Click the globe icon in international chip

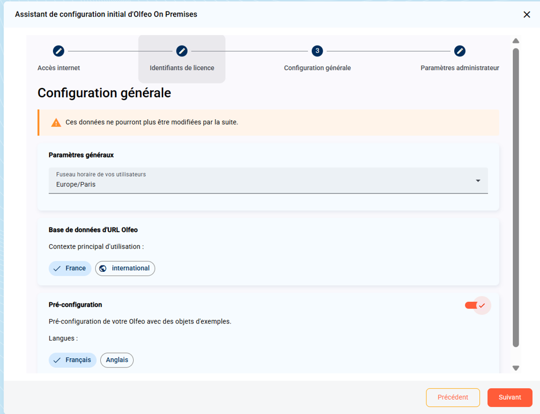click(103, 268)
